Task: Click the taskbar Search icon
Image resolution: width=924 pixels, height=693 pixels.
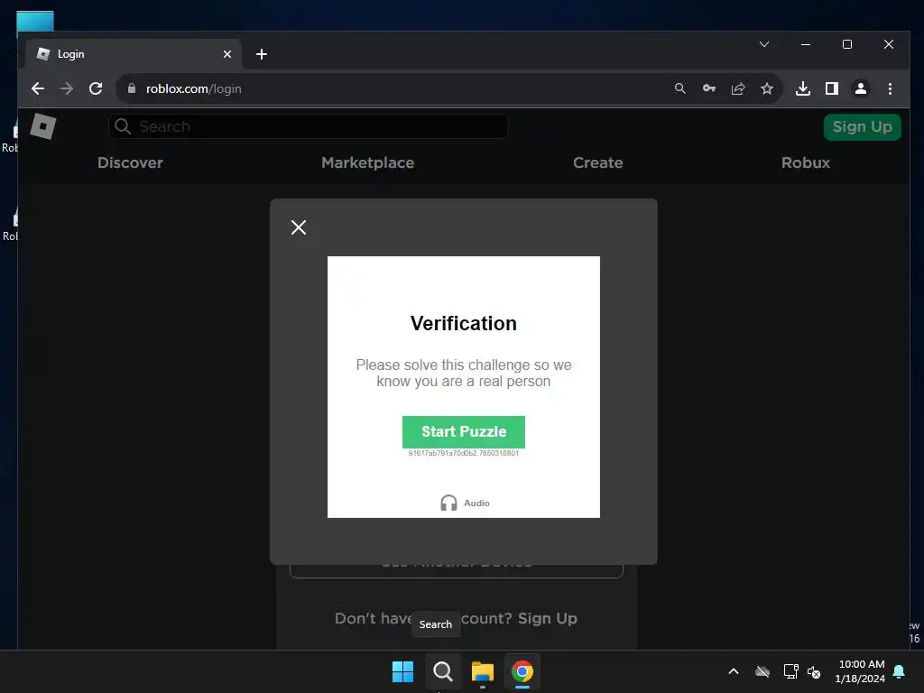Action: pyautogui.click(x=442, y=671)
